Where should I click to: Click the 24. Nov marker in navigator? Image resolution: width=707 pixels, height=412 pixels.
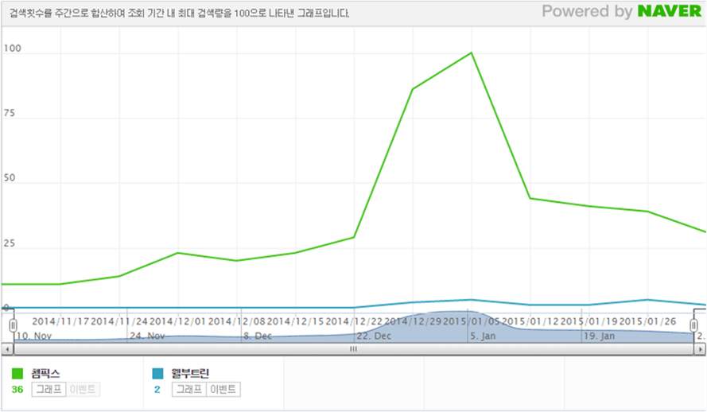[147, 336]
